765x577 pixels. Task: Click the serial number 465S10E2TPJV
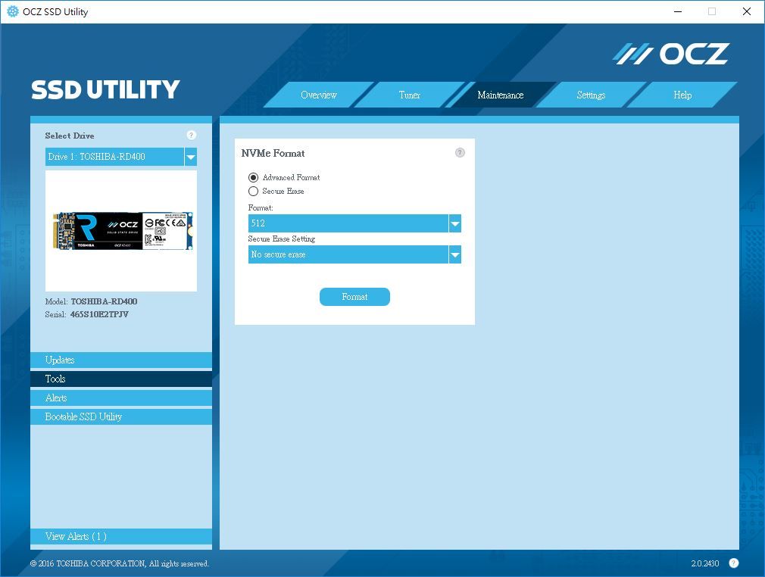point(99,314)
